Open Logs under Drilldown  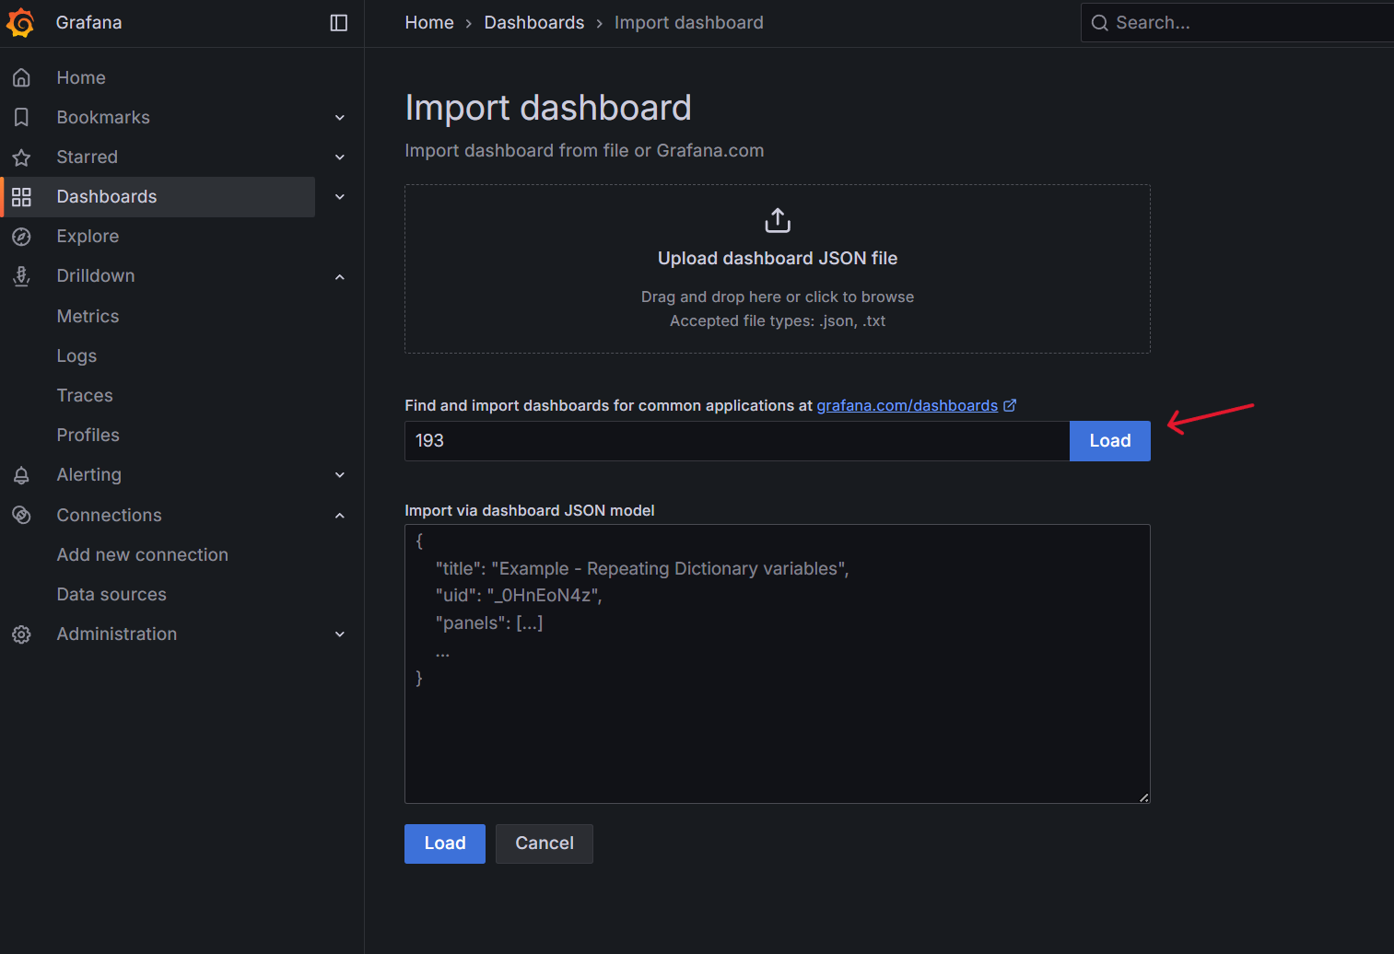[76, 356]
